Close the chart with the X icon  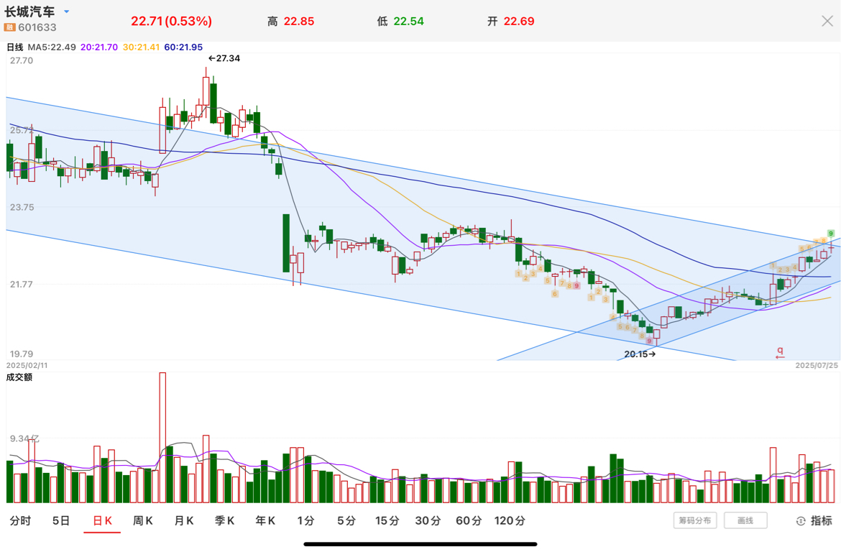[827, 21]
